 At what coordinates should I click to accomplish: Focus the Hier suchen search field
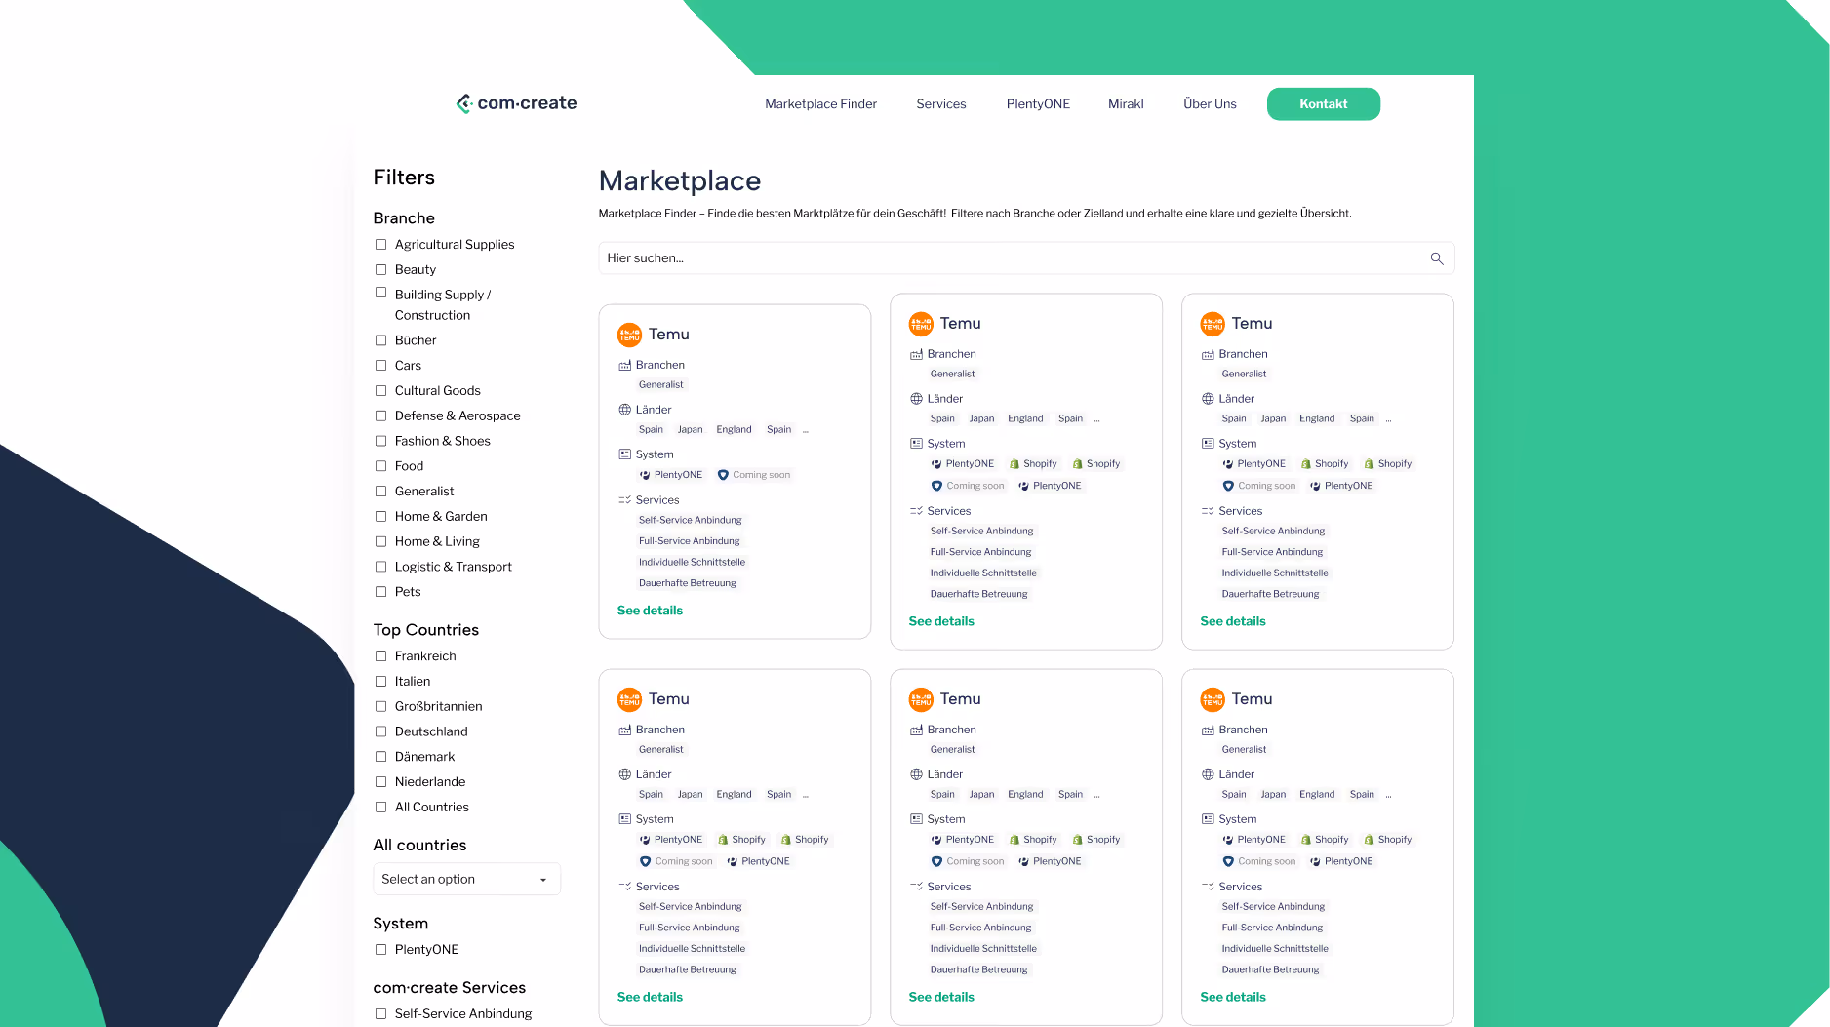click(1026, 258)
